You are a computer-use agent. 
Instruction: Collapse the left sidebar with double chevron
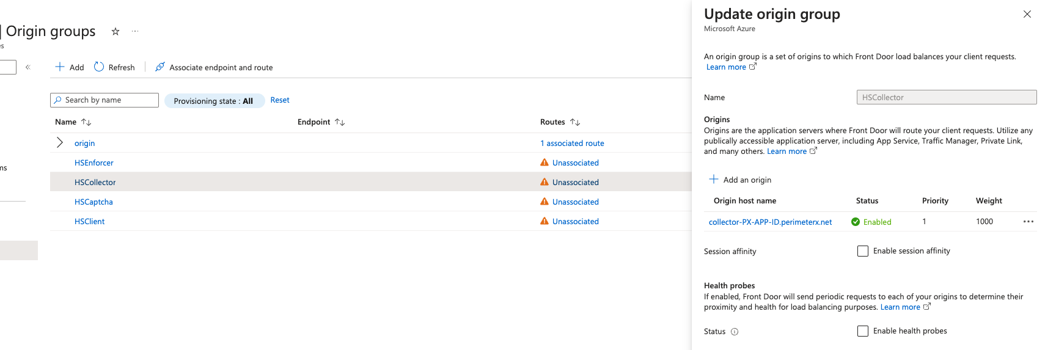tap(28, 67)
